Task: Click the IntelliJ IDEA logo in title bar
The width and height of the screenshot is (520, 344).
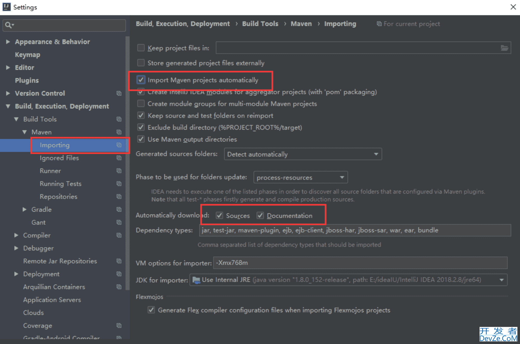Action: (6, 7)
